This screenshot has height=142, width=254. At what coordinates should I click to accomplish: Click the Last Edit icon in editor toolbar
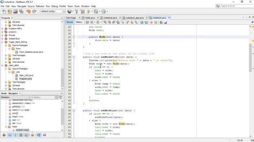click(87, 22)
